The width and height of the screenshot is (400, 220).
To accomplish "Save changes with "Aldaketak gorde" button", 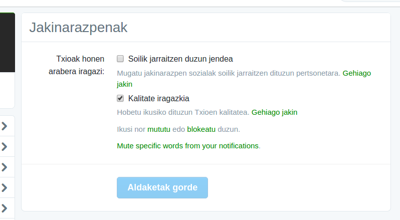I will [x=162, y=187].
